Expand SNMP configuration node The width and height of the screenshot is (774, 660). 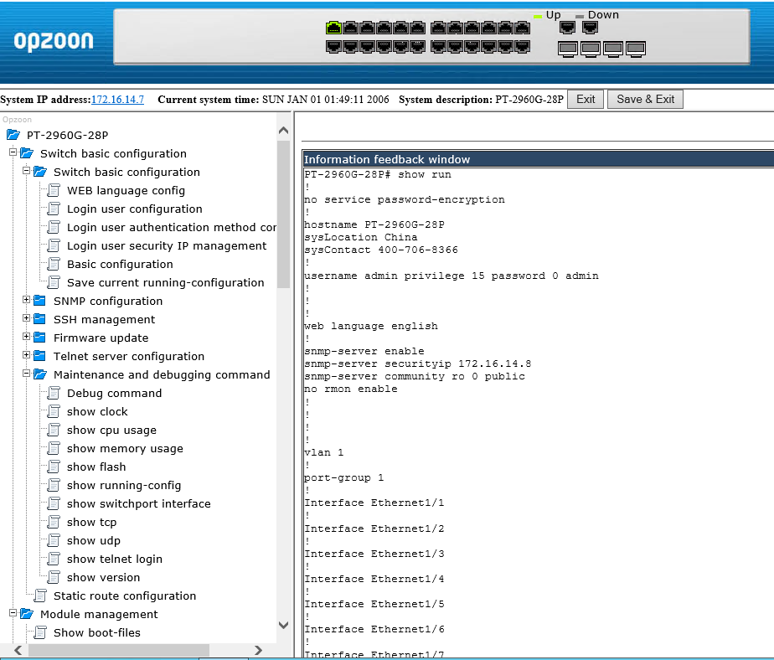click(26, 300)
